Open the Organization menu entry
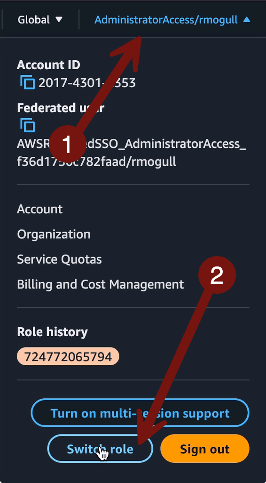Viewport: 266px width, 483px height. click(x=54, y=234)
